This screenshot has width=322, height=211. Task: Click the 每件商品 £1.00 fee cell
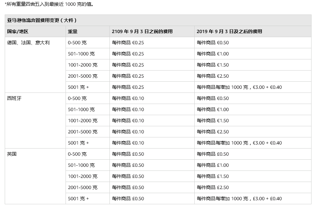[213, 165]
